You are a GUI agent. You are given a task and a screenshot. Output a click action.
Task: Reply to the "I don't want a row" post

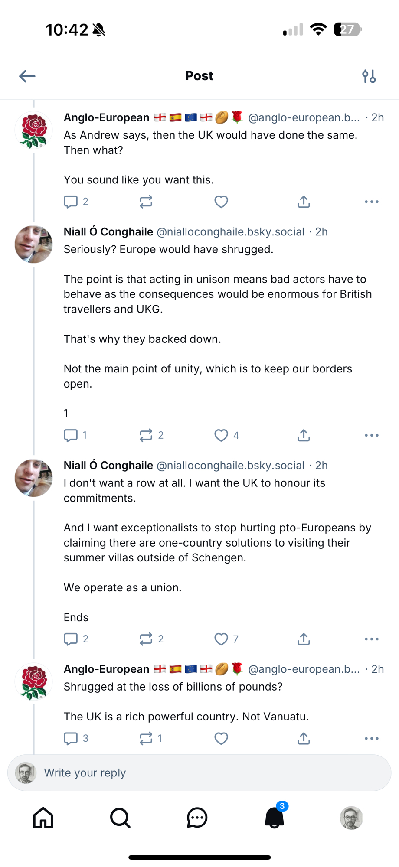click(71, 639)
